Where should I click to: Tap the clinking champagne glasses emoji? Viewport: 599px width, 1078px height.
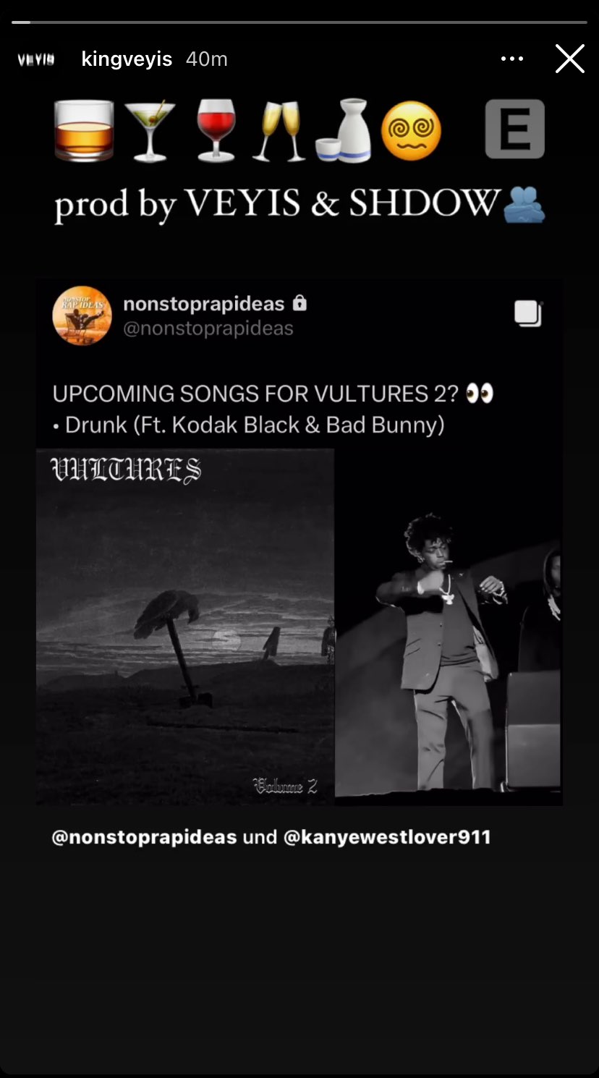pos(279,131)
